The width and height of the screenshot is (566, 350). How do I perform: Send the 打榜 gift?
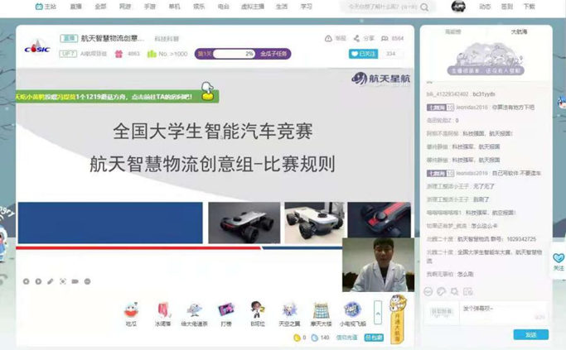tap(226, 314)
